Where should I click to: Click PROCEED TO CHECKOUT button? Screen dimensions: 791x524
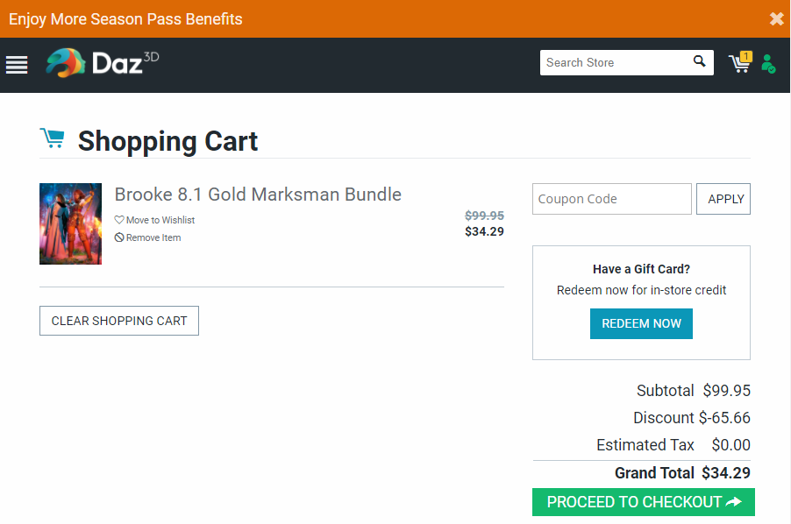643,502
